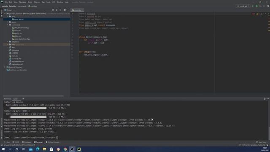Open Google Chrome from taskbar
The height and width of the screenshot is (152, 270).
65,149
